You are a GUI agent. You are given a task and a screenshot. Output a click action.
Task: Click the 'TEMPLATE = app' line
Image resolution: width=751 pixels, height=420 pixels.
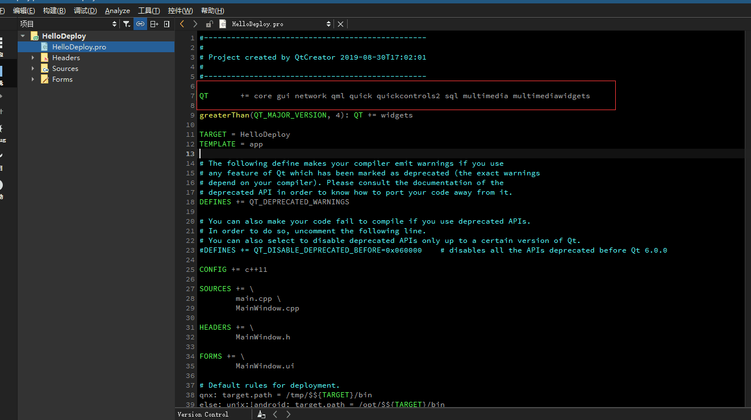click(x=231, y=144)
